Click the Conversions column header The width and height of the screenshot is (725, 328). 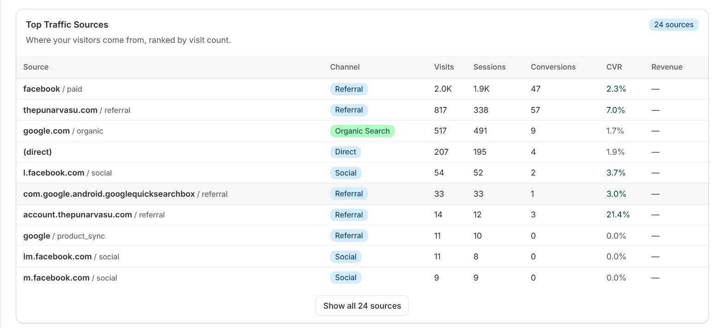(553, 67)
